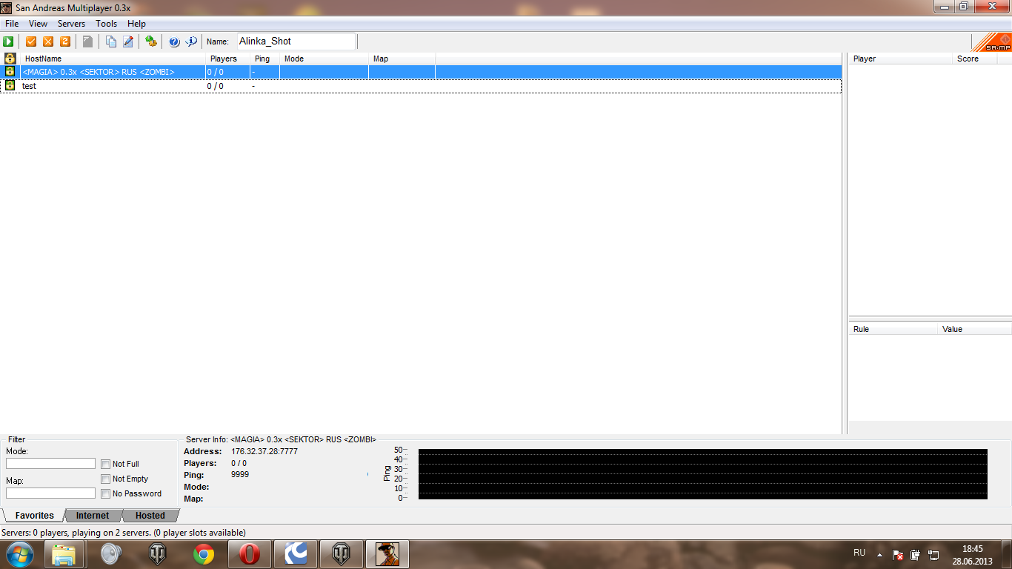Switch to the Internet tab
This screenshot has width=1012, height=569.
(x=93, y=516)
